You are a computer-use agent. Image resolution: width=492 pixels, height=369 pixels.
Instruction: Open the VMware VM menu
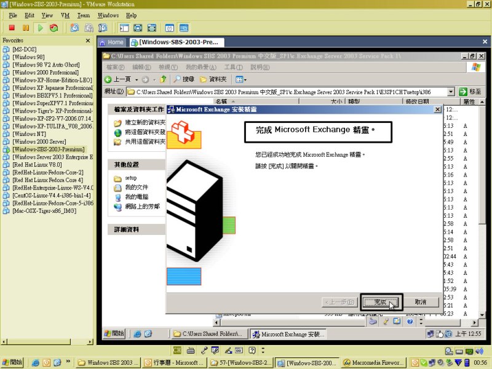pos(65,15)
